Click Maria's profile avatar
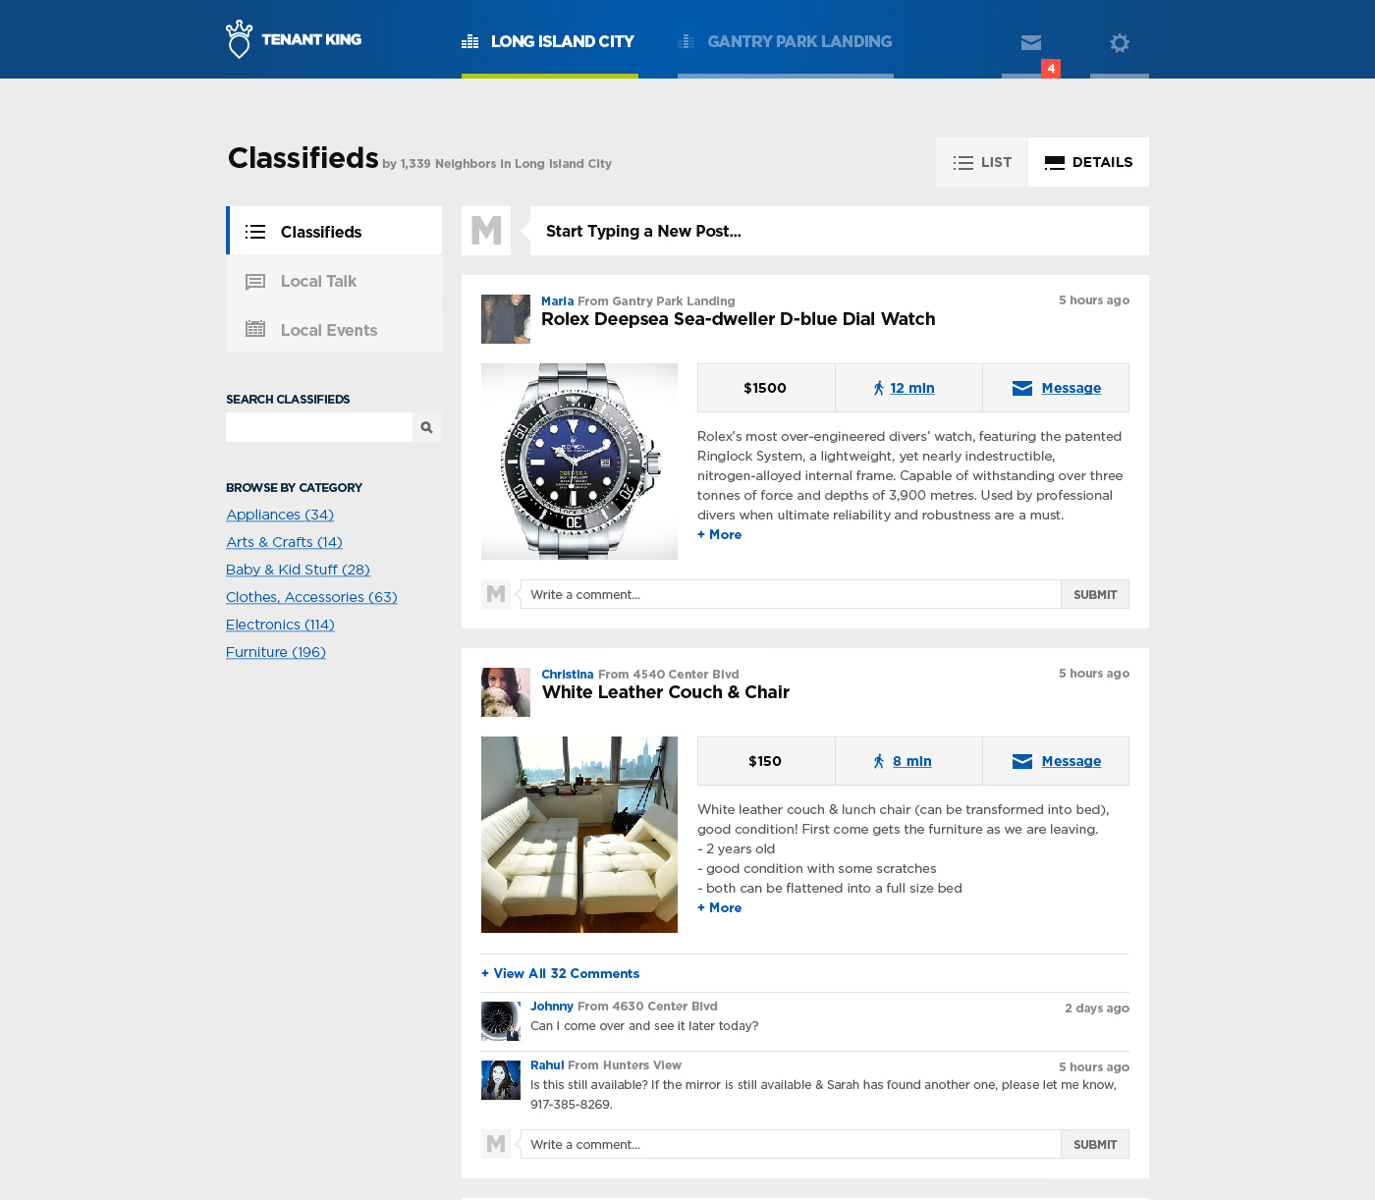1375x1200 pixels. pyautogui.click(x=506, y=319)
